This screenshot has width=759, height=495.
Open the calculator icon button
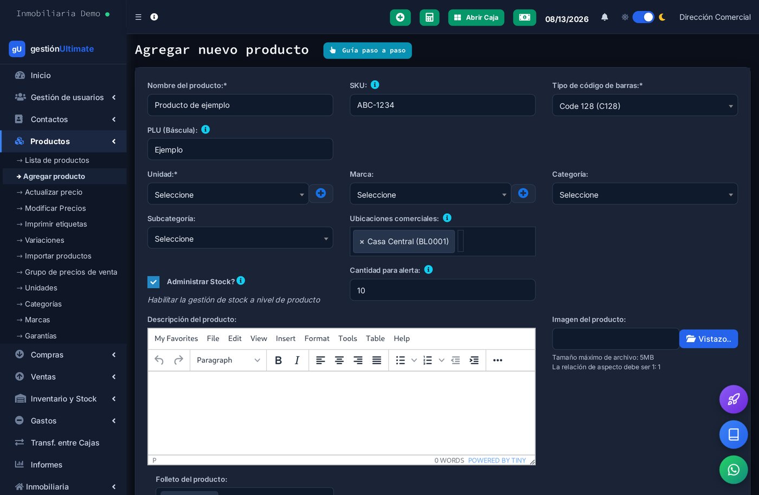tap(429, 17)
